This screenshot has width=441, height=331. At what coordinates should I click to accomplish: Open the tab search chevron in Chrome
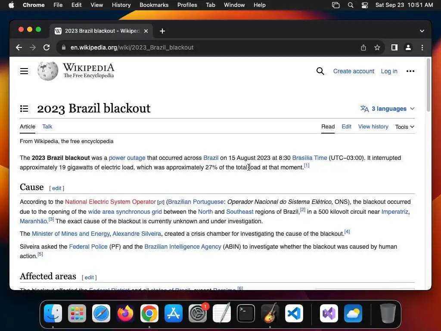click(422, 31)
